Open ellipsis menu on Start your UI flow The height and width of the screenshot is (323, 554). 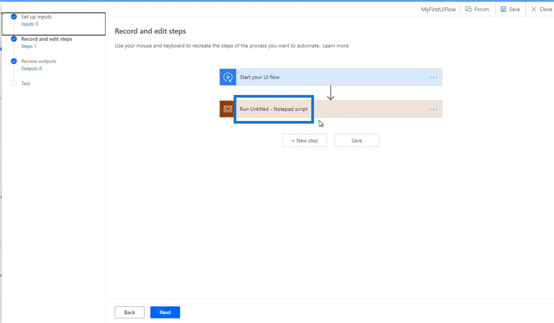coord(433,77)
